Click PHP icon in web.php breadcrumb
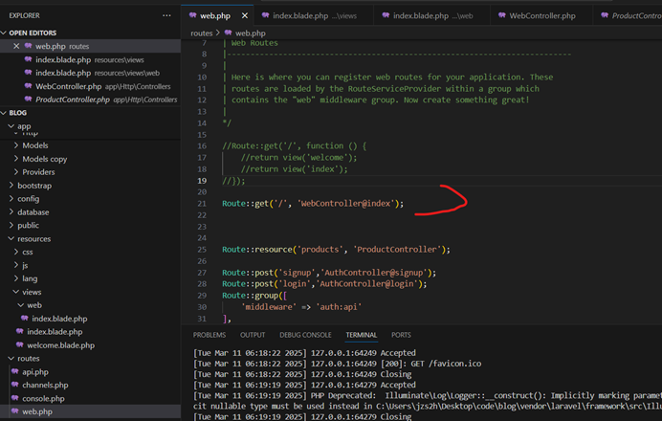 pyautogui.click(x=228, y=33)
